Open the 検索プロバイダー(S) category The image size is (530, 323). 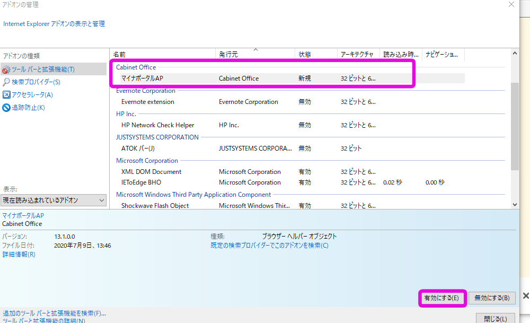pos(36,82)
